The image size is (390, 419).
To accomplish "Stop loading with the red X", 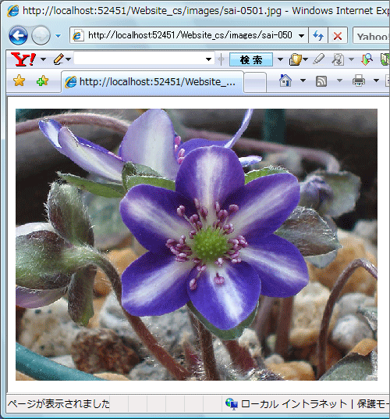I will pos(338,35).
